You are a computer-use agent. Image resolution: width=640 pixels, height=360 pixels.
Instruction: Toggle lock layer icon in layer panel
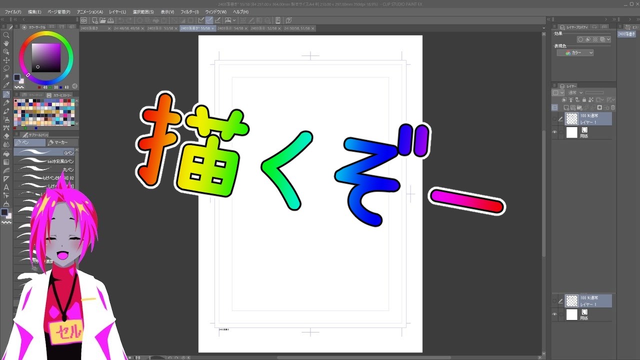coord(584,100)
